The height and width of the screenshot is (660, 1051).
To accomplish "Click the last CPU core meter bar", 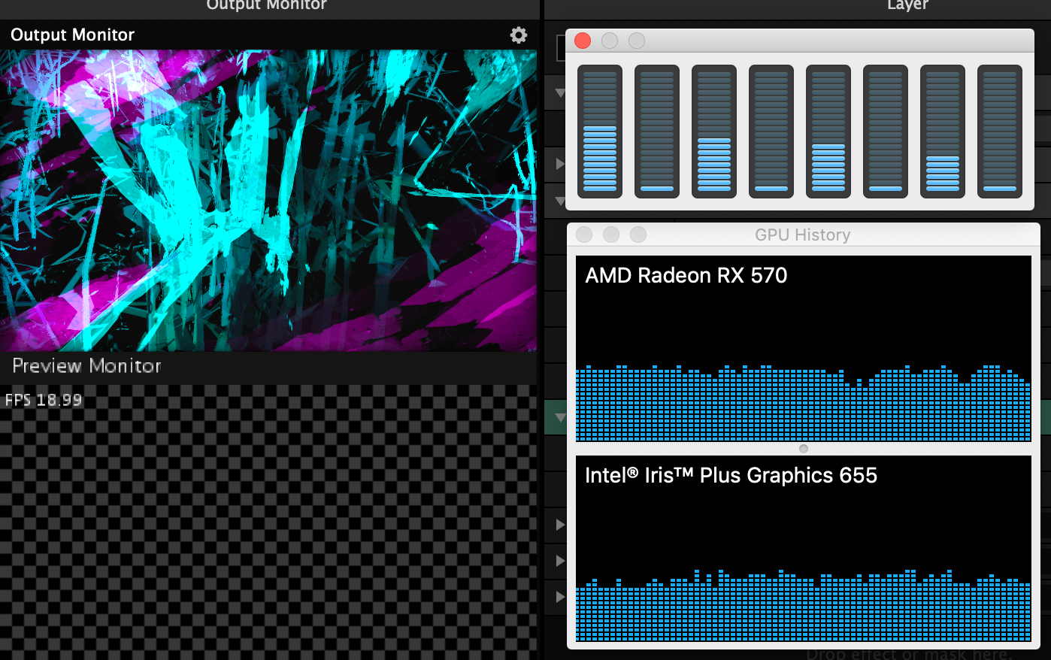I will coord(1000,132).
